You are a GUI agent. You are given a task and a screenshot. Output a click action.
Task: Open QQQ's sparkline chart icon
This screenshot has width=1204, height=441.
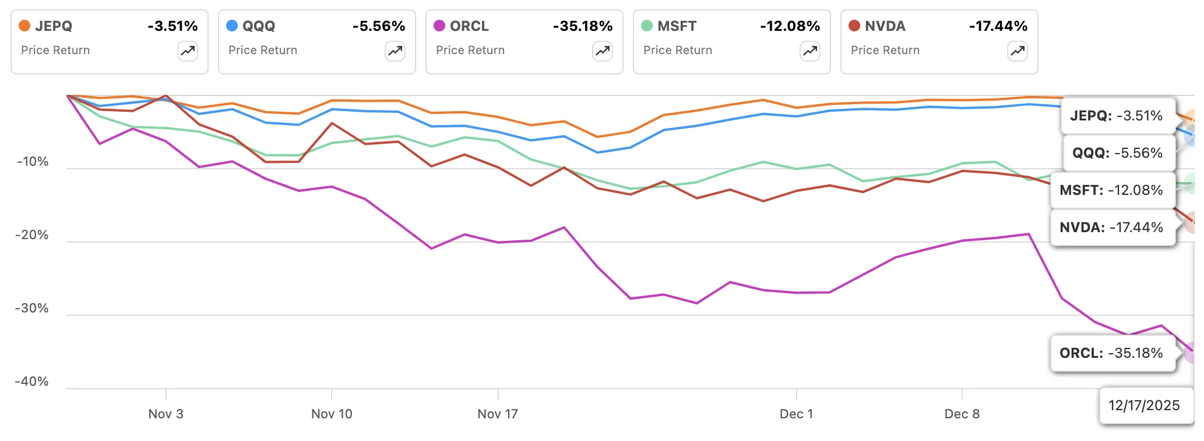coord(394,51)
